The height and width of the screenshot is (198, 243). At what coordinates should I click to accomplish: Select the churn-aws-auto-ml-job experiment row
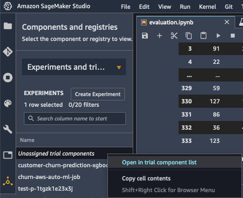62,177
